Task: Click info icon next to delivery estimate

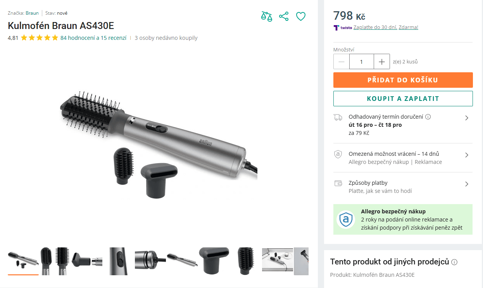Action: click(428, 117)
